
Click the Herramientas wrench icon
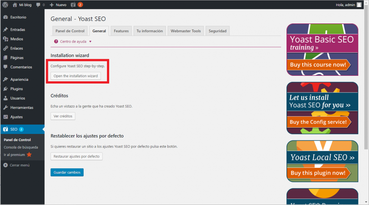[6, 108]
